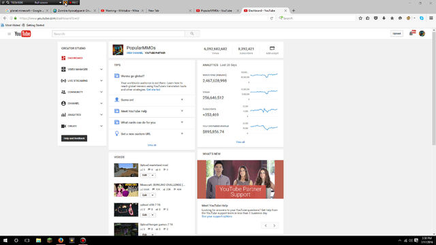The width and height of the screenshot is (436, 245).
Task: Open Edit dropdown arrow for BOWLING CHALLENGE video
Action: click(x=153, y=195)
